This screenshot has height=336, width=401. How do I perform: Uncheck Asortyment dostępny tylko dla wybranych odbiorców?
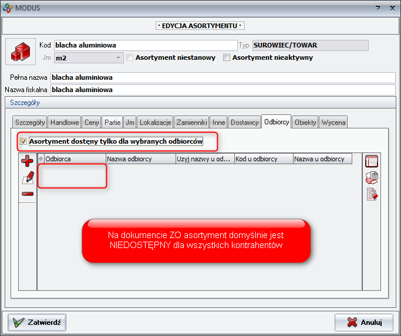(x=23, y=141)
